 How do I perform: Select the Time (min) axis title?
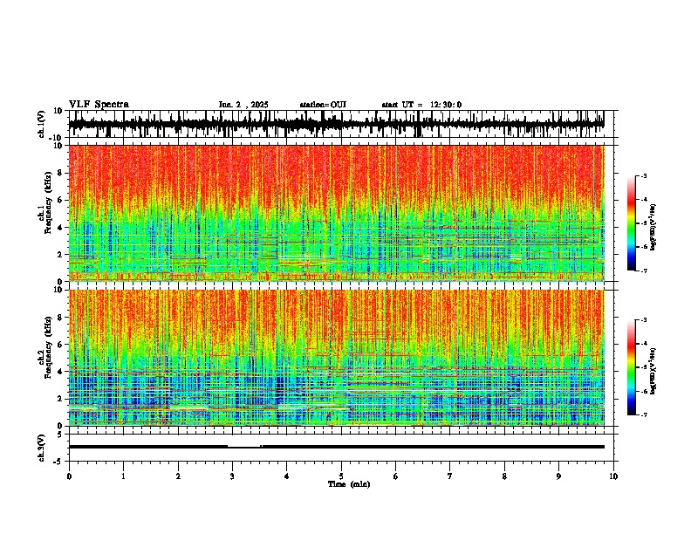(x=349, y=484)
